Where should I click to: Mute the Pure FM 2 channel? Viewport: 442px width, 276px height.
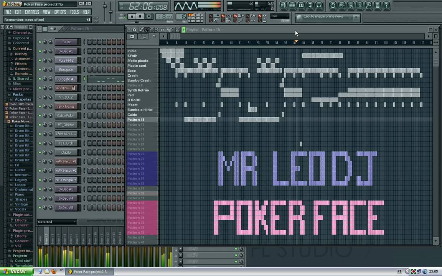(40, 60)
